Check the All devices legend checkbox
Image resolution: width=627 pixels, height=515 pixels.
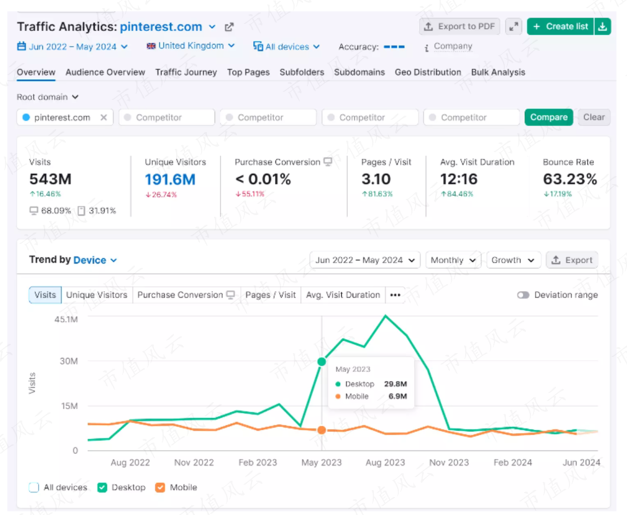34,487
